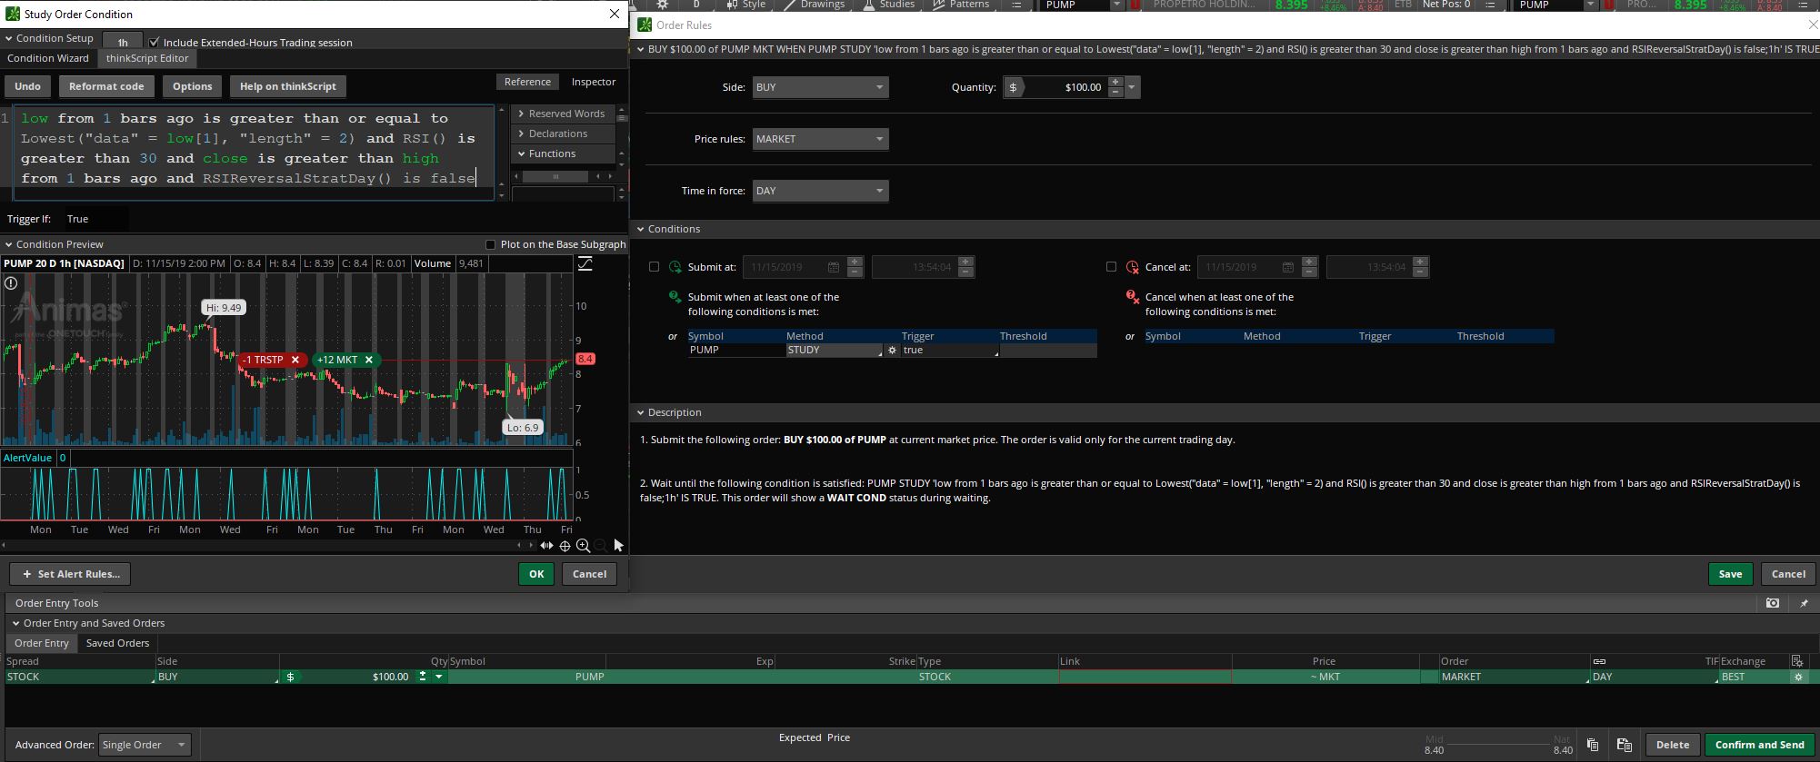Expand the Declarations list
1820x762 pixels.
(522, 134)
